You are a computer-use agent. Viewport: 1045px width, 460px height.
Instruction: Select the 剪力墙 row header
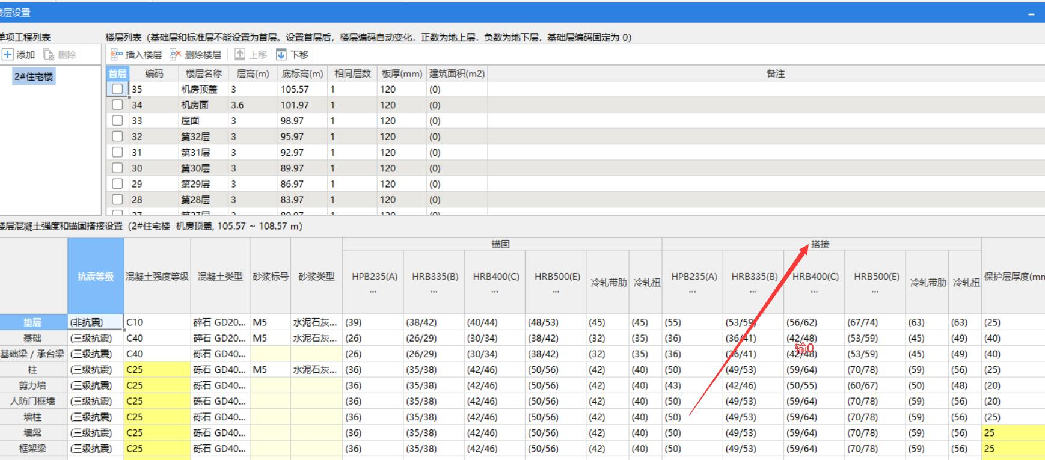point(33,385)
